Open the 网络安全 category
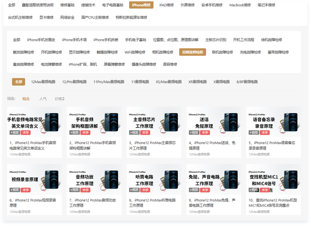This screenshot has height=226, width=311. tap(67, 17)
